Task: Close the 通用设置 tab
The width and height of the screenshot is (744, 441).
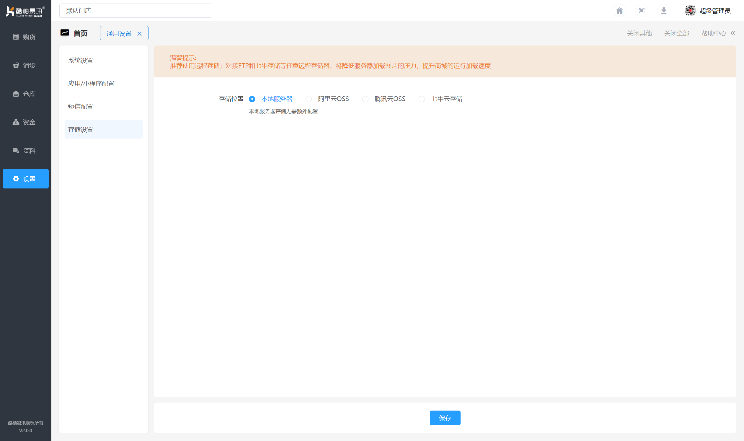Action: [x=139, y=34]
